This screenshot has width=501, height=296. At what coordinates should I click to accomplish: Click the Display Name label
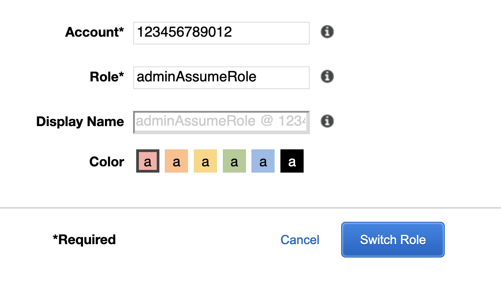point(80,121)
